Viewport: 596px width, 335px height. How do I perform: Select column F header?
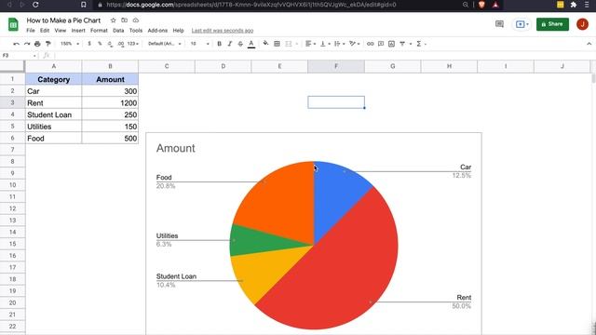pyautogui.click(x=336, y=66)
